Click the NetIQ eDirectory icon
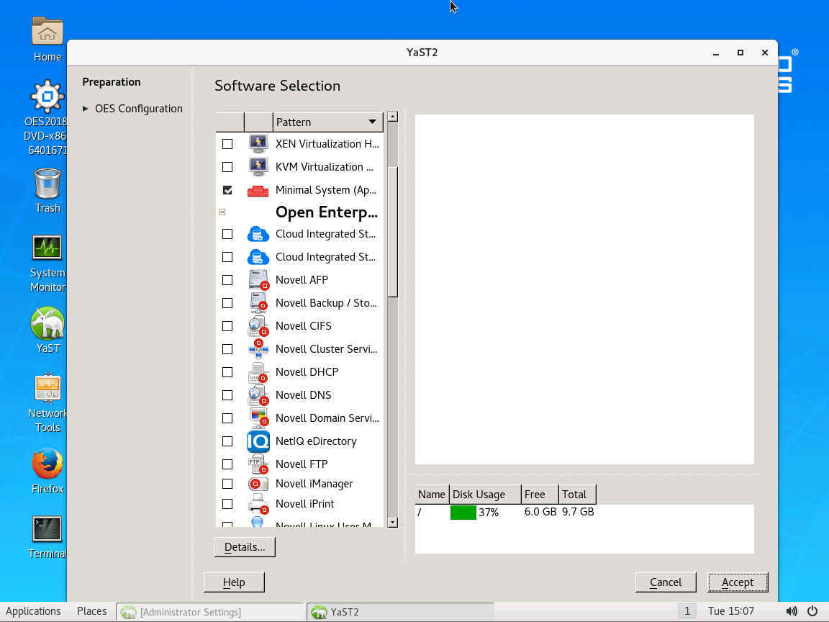The width and height of the screenshot is (829, 622). point(258,441)
